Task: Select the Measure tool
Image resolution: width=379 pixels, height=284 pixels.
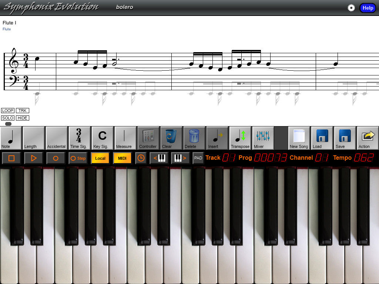Action: pyautogui.click(x=125, y=138)
